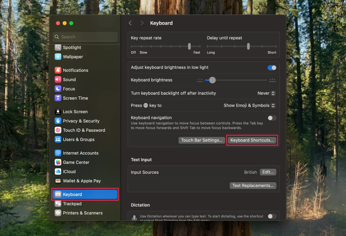Open Keyboard Shortcuts dialog

pos(252,140)
